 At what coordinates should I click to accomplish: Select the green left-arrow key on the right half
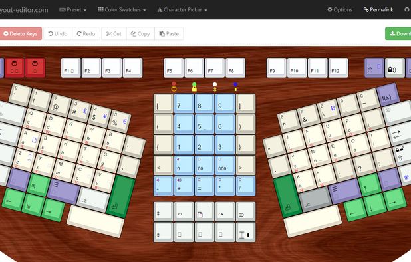click(354, 210)
